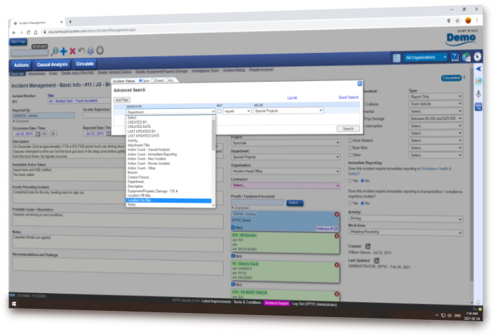Toggle Injury checkbox on TAVISH, Debbie card
The image size is (493, 335).
pos(233,227)
